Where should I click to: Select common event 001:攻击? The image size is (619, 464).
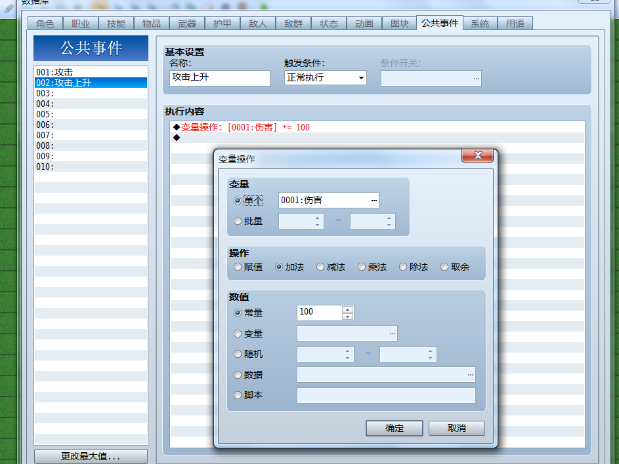tap(91, 72)
